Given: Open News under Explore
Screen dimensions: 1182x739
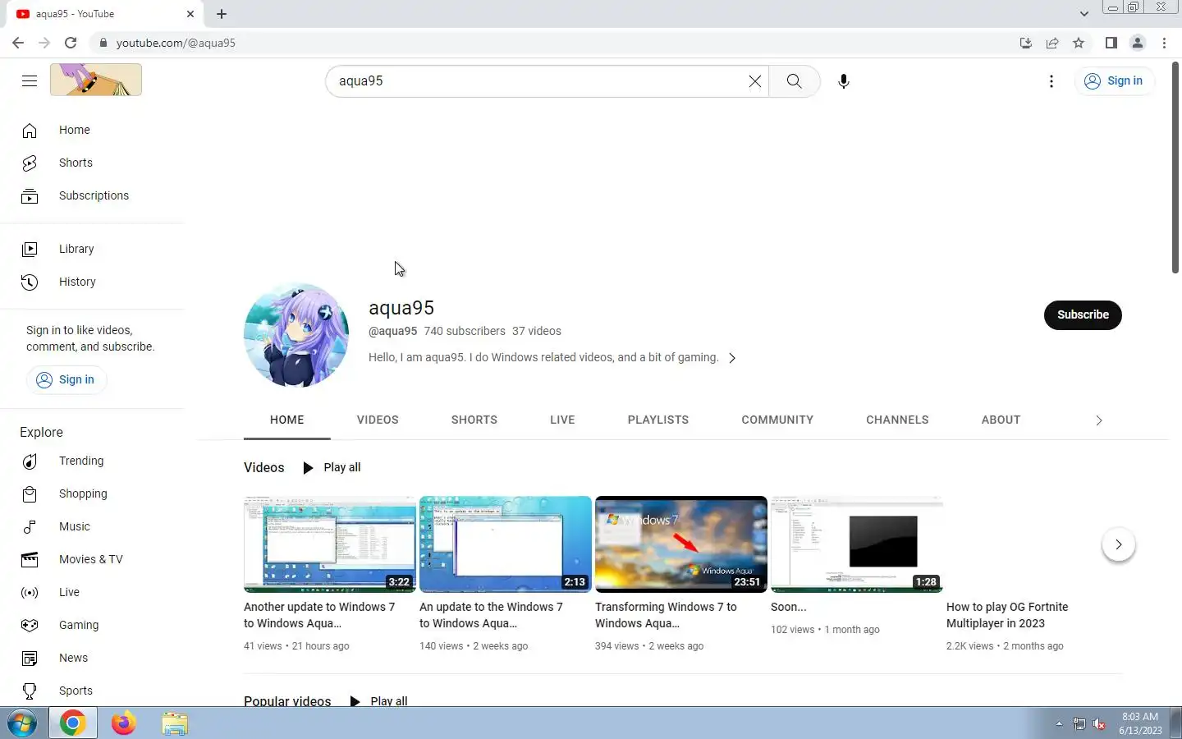Looking at the screenshot, I should click(x=92, y=658).
